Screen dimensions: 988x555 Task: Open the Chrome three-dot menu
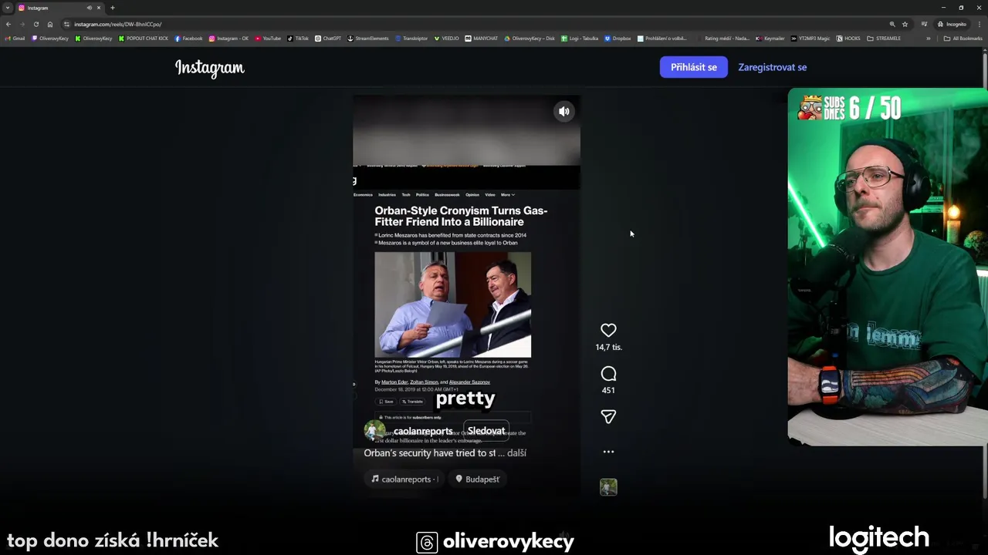coord(980,24)
